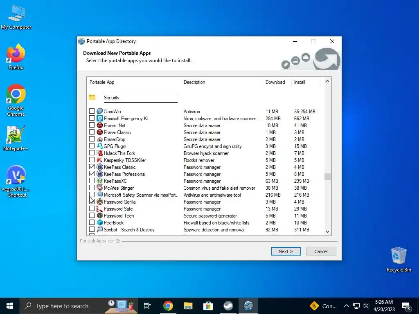Image resolution: width=419 pixels, height=314 pixels.
Task: Open Microsoft Store from the taskbar
Action: [208, 306]
